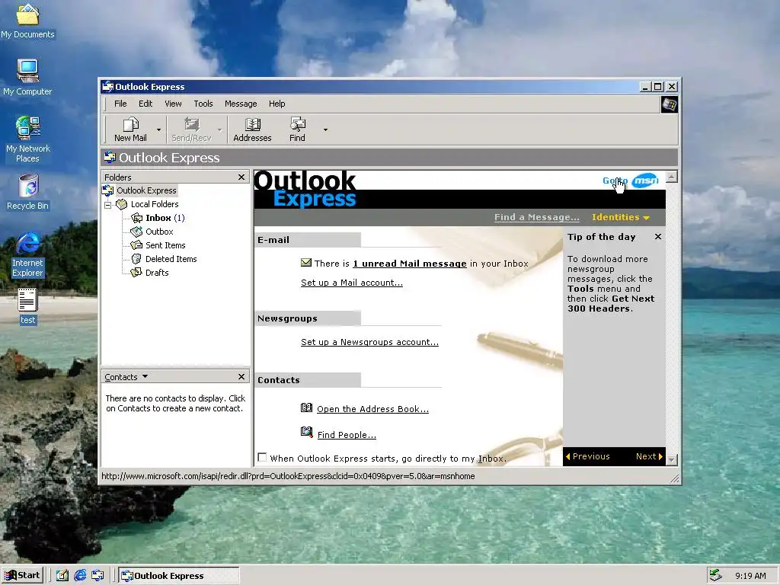
Task: Click Set up a Mail account link
Action: coord(352,283)
